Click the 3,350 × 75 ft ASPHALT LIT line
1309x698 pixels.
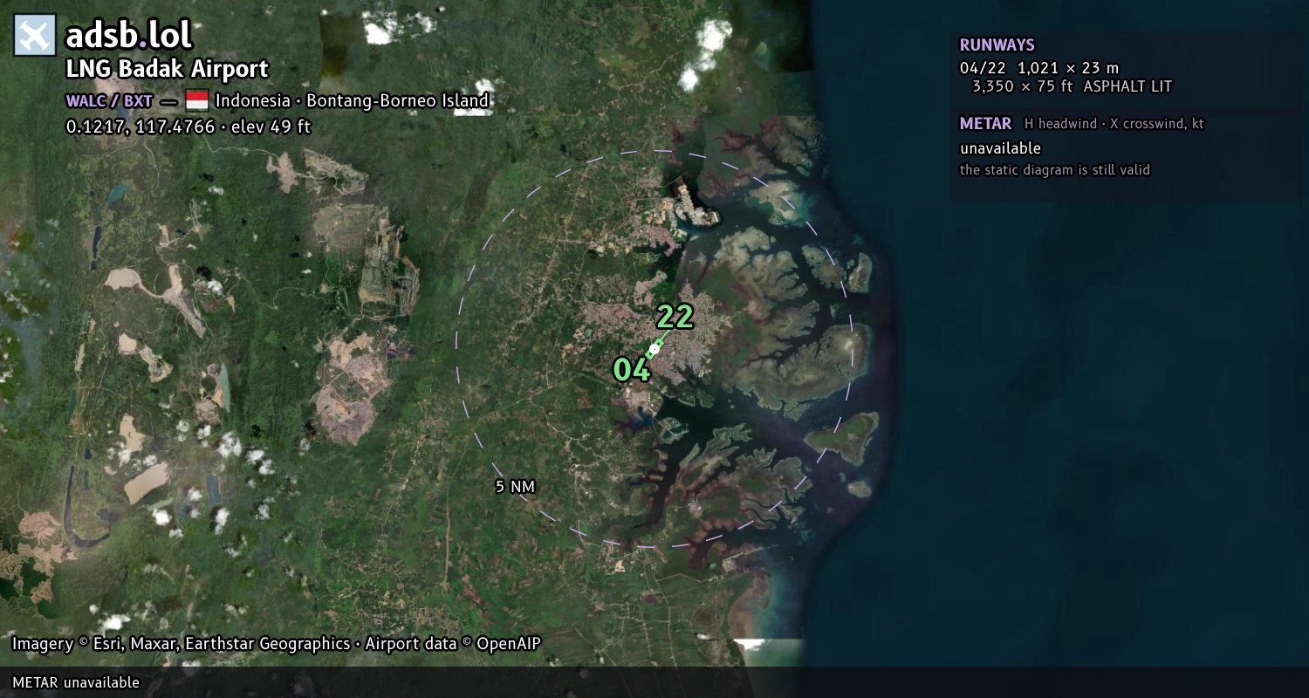point(1073,86)
